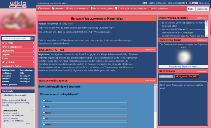Edit Wahlen und Meinungen section (bearbeiten)

pos(150,80)
